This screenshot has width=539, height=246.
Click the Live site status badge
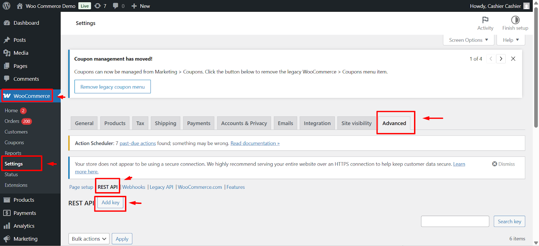click(x=85, y=6)
